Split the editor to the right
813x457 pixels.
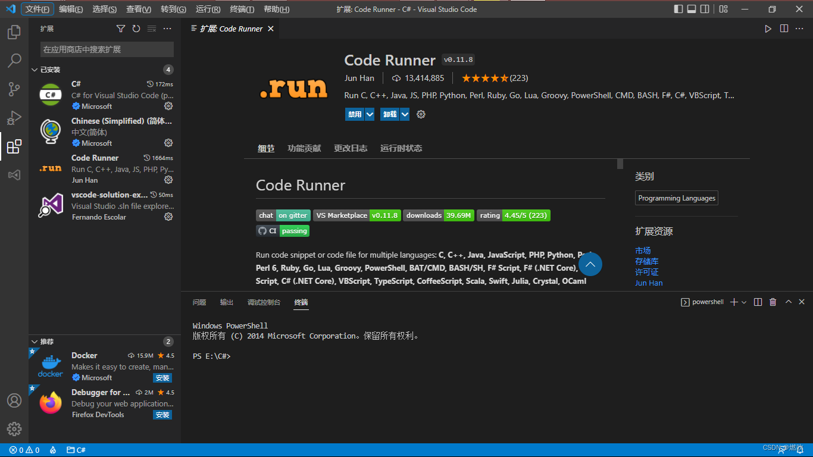tap(784, 29)
